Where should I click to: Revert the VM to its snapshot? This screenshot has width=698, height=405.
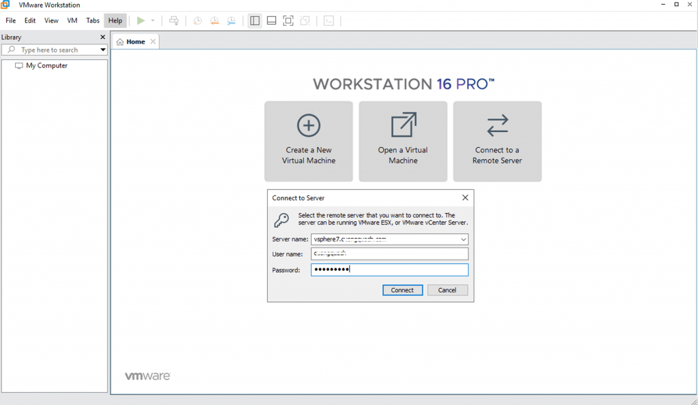tap(214, 20)
